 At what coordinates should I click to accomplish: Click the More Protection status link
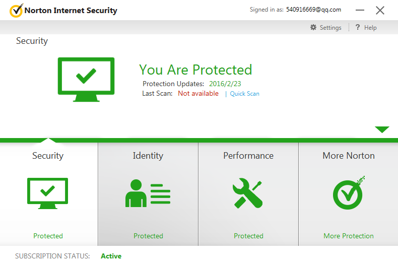(349, 236)
